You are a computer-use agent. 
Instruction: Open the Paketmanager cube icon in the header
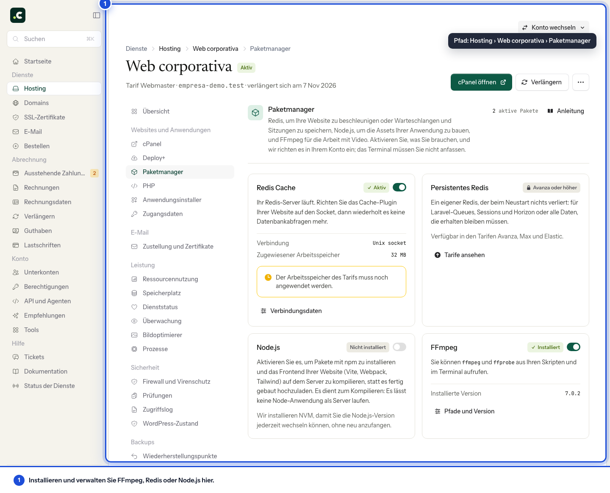[x=255, y=113]
